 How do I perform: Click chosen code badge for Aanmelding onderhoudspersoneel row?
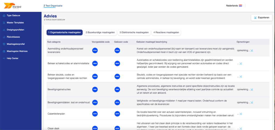coord(117,51)
